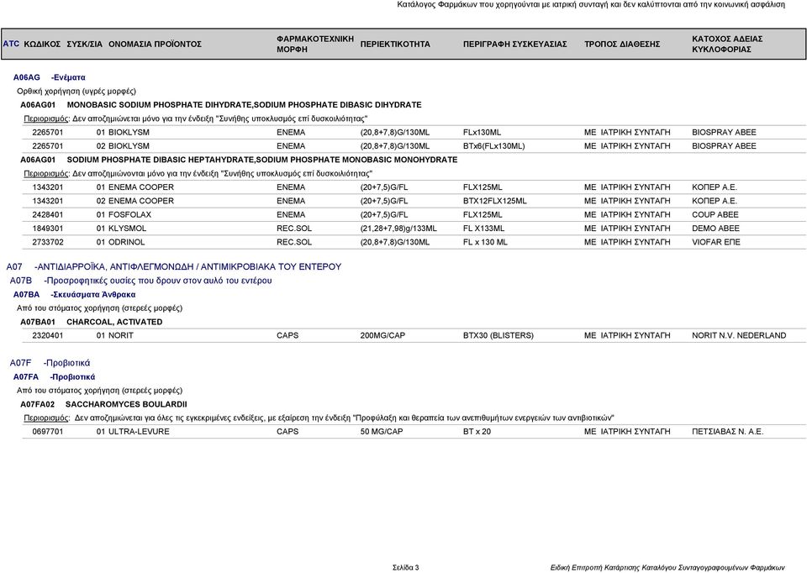Click code 2320401
The width and height of the screenshot is (807, 573).
click(x=48, y=336)
